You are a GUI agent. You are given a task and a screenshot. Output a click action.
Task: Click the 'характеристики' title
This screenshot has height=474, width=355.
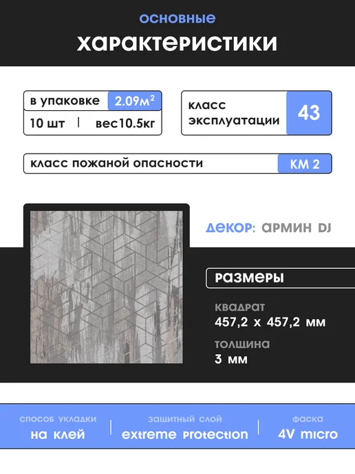pos(177,43)
